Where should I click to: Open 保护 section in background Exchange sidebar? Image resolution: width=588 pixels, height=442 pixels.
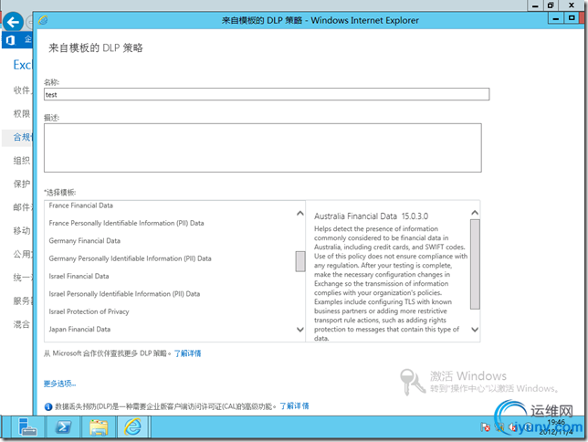(22, 184)
